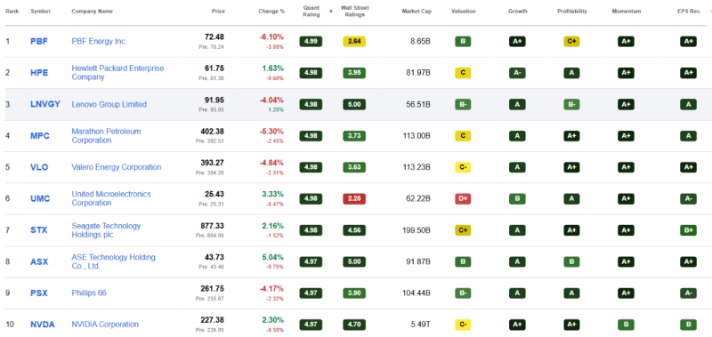
Task: Open the Phillips 66 company link
Action: point(89,293)
